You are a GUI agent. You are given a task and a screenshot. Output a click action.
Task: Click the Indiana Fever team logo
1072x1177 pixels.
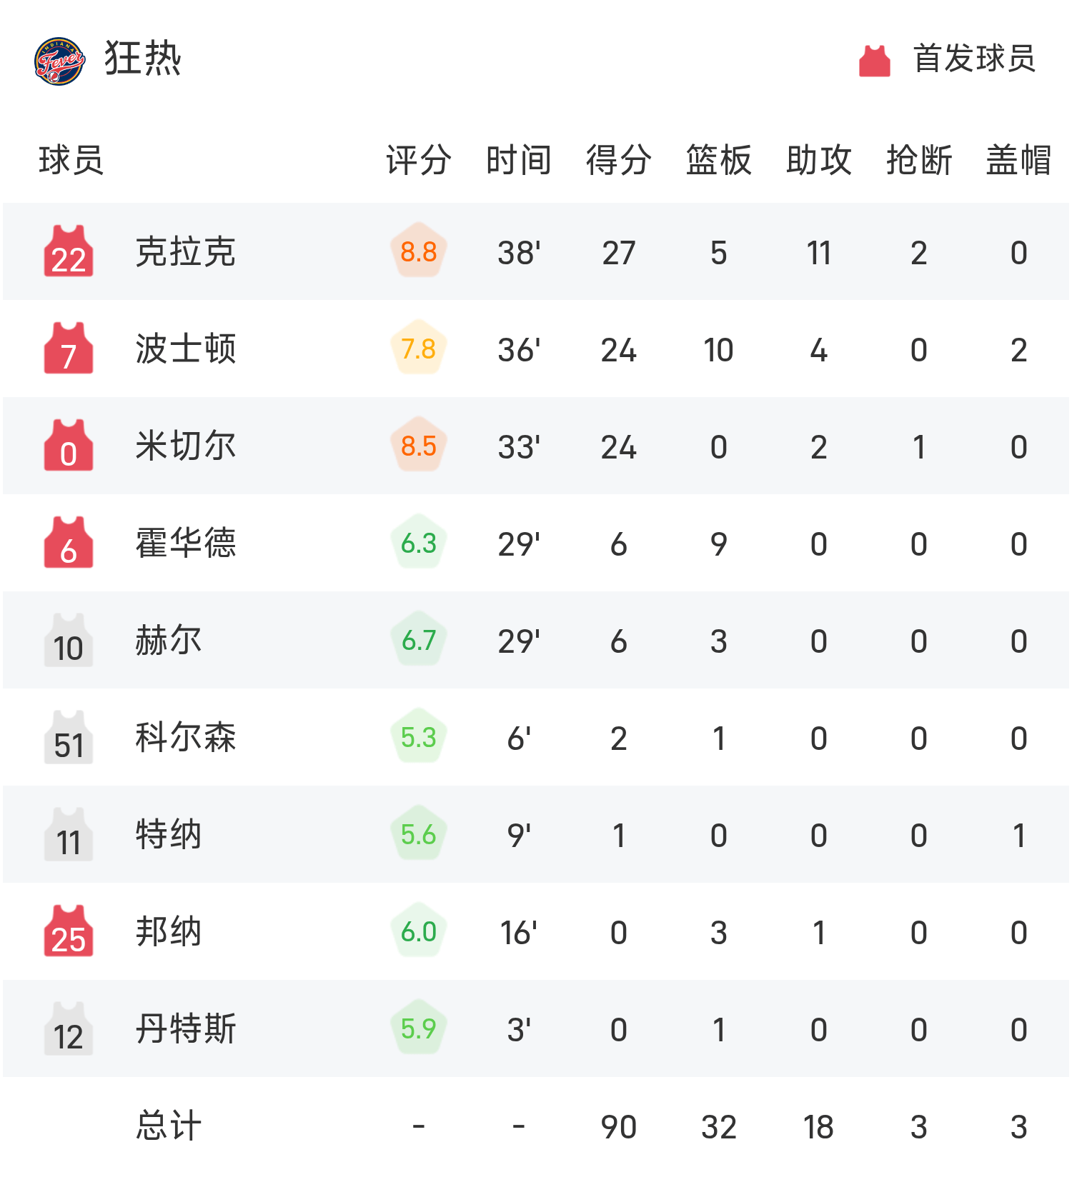[x=60, y=61]
